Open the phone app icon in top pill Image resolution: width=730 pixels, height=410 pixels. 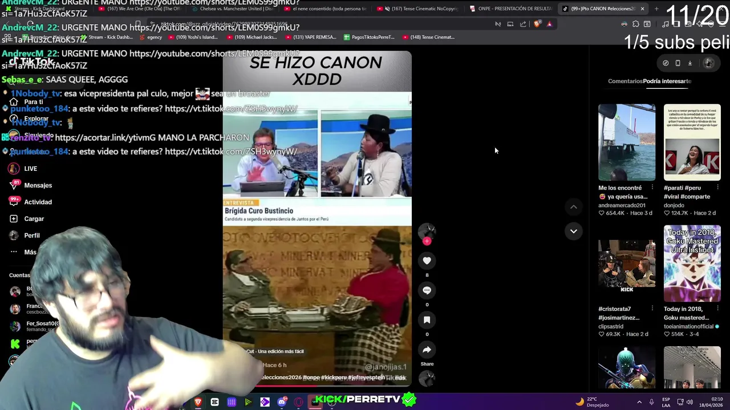click(678, 63)
